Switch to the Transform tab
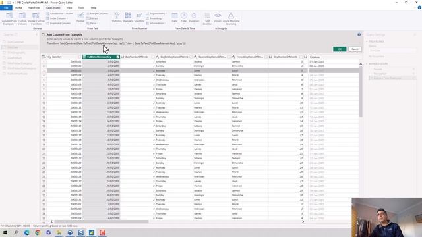Viewport: 422px width, 237px height. (34, 7)
